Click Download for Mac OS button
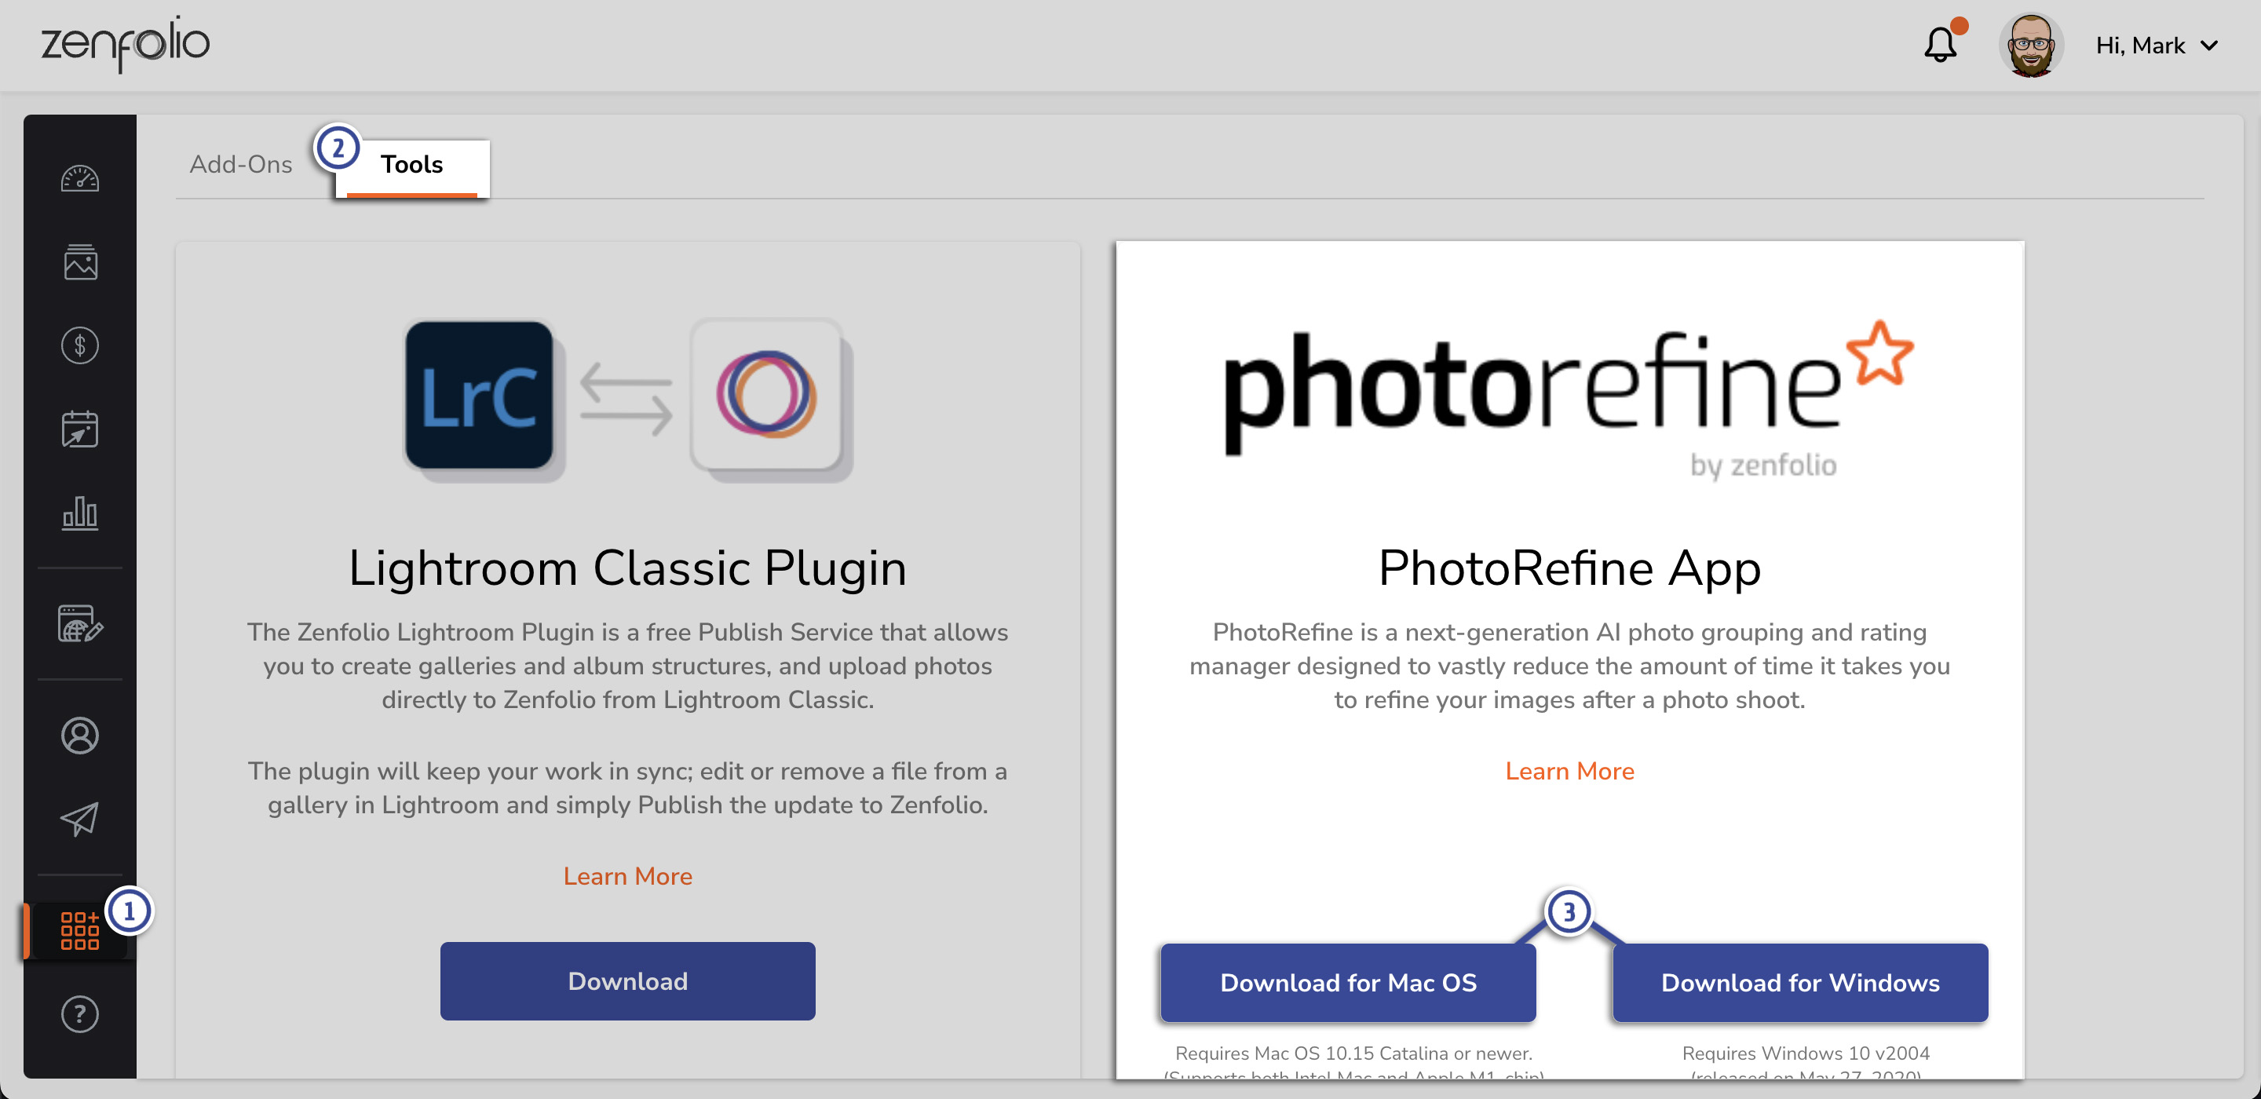The width and height of the screenshot is (2261, 1099). point(1347,982)
